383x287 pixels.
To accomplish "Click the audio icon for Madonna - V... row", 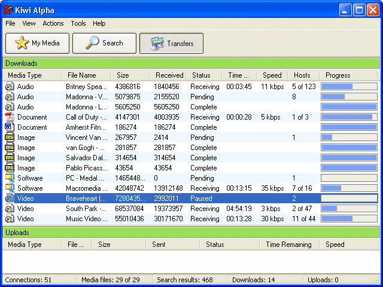I will (x=10, y=97).
